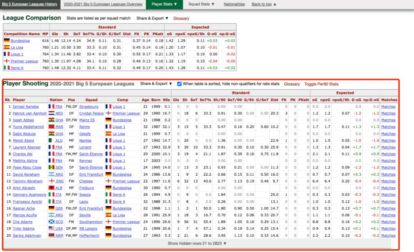Screen dimensions: 414x252
Task: Open Matches link in Che Adams's row
Action: tap(388, 222)
